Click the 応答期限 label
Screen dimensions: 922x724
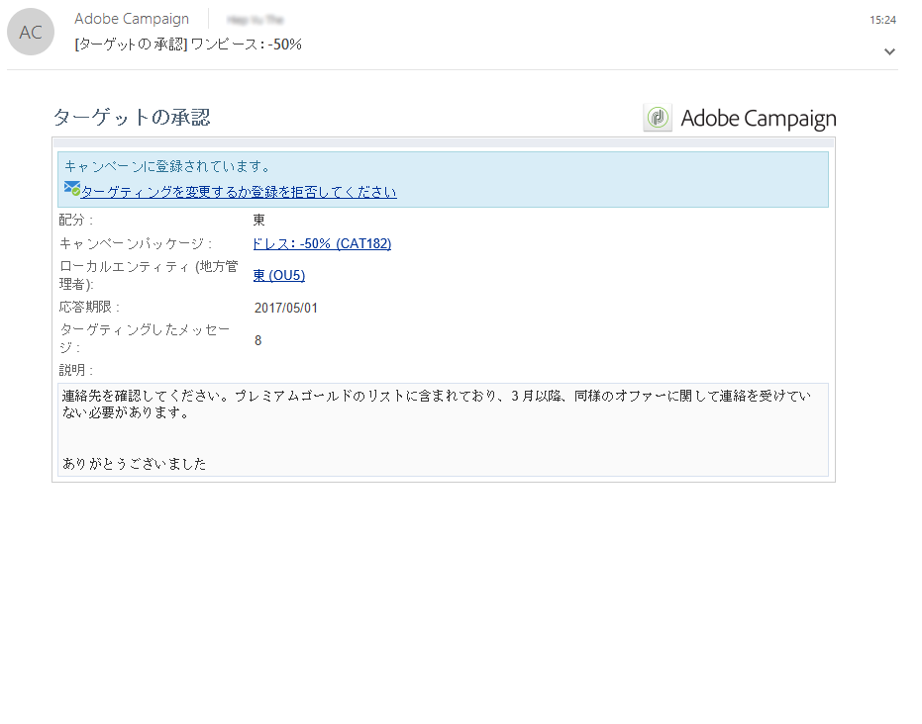tap(89, 307)
